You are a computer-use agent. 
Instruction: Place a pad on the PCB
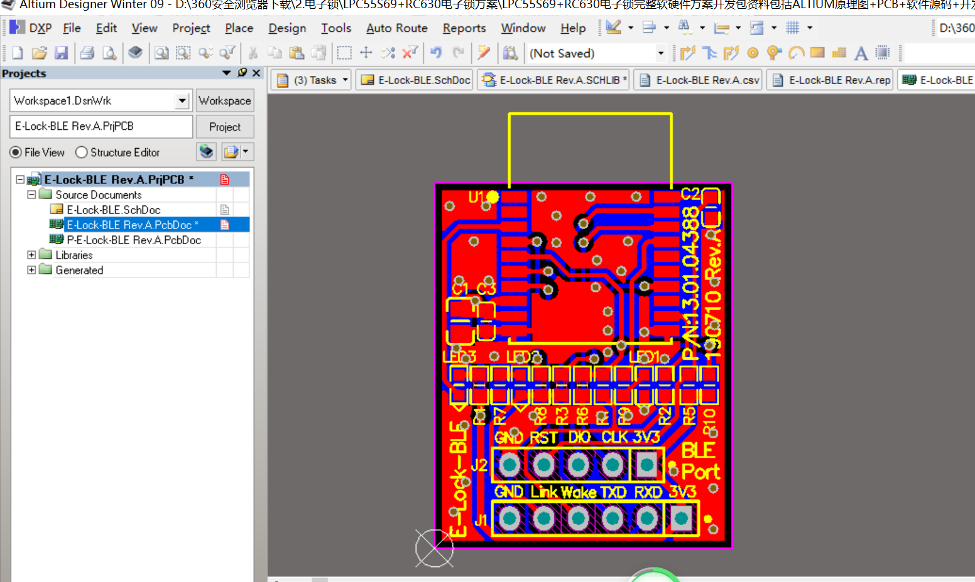pyautogui.click(x=753, y=53)
